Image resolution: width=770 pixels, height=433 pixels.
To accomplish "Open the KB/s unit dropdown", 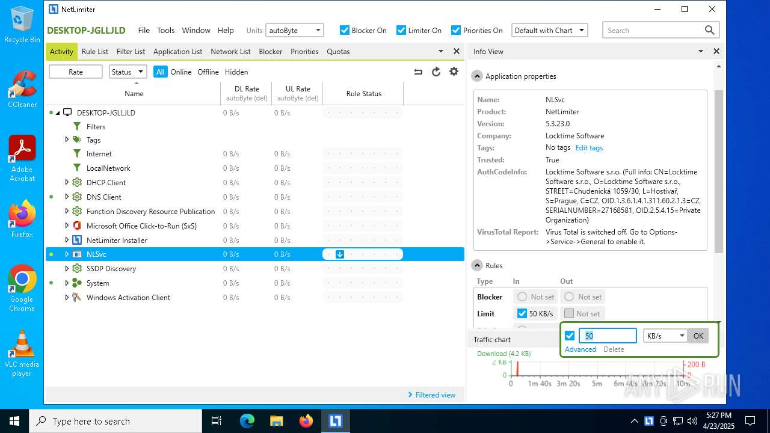I will pos(665,336).
